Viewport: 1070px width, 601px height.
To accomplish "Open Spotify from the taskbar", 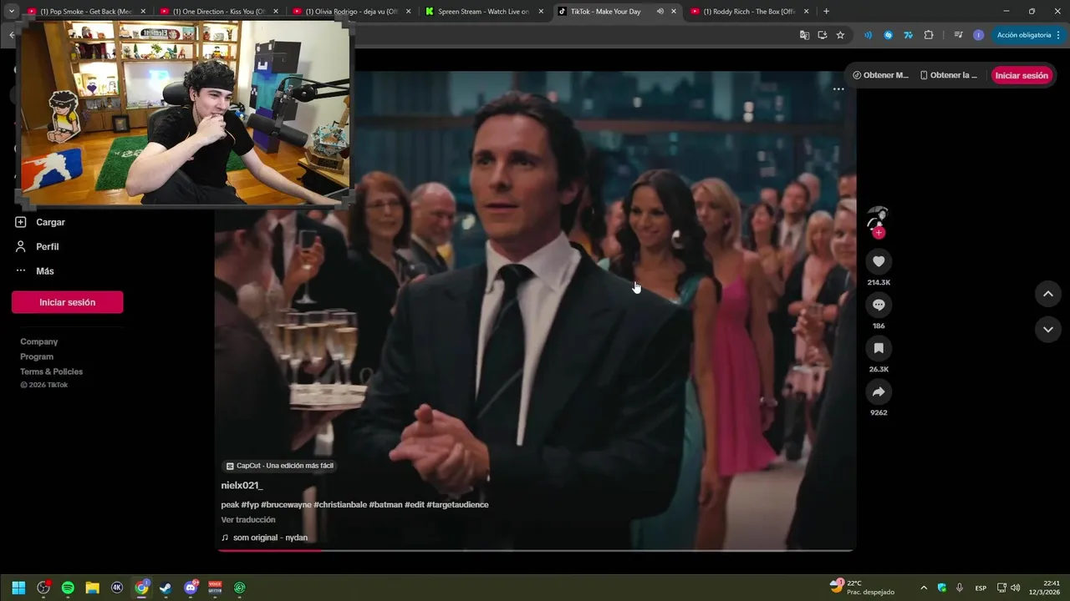I will click(68, 588).
